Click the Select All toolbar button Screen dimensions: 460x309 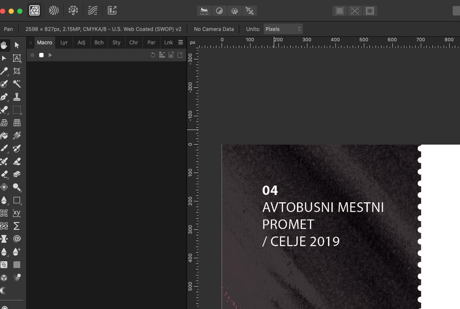[x=340, y=11]
